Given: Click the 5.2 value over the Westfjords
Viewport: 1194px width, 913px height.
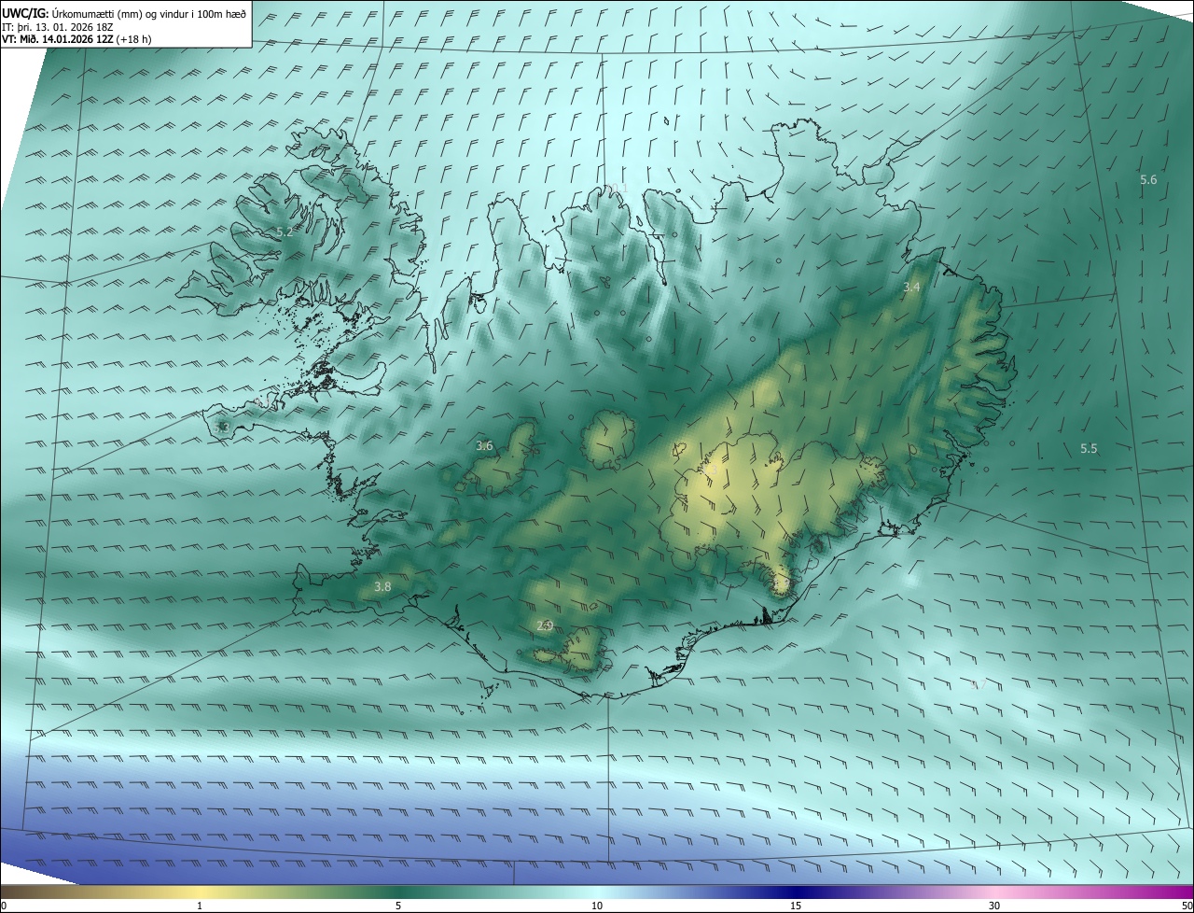Looking at the screenshot, I should point(285,232).
